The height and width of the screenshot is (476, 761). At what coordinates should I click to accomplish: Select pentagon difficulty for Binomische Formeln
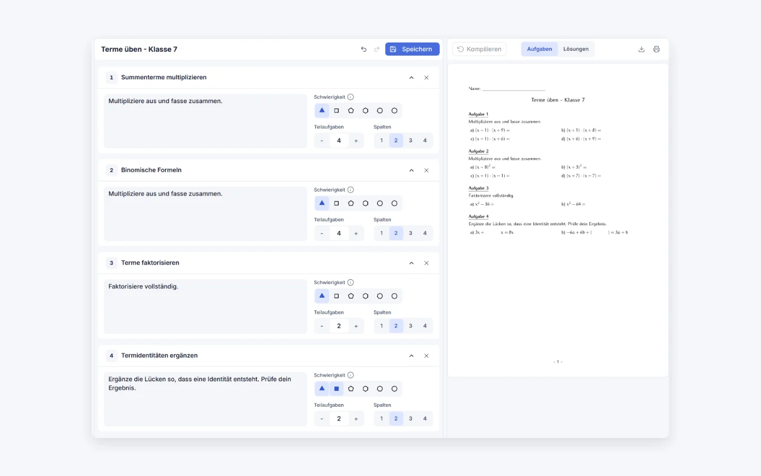(x=351, y=203)
